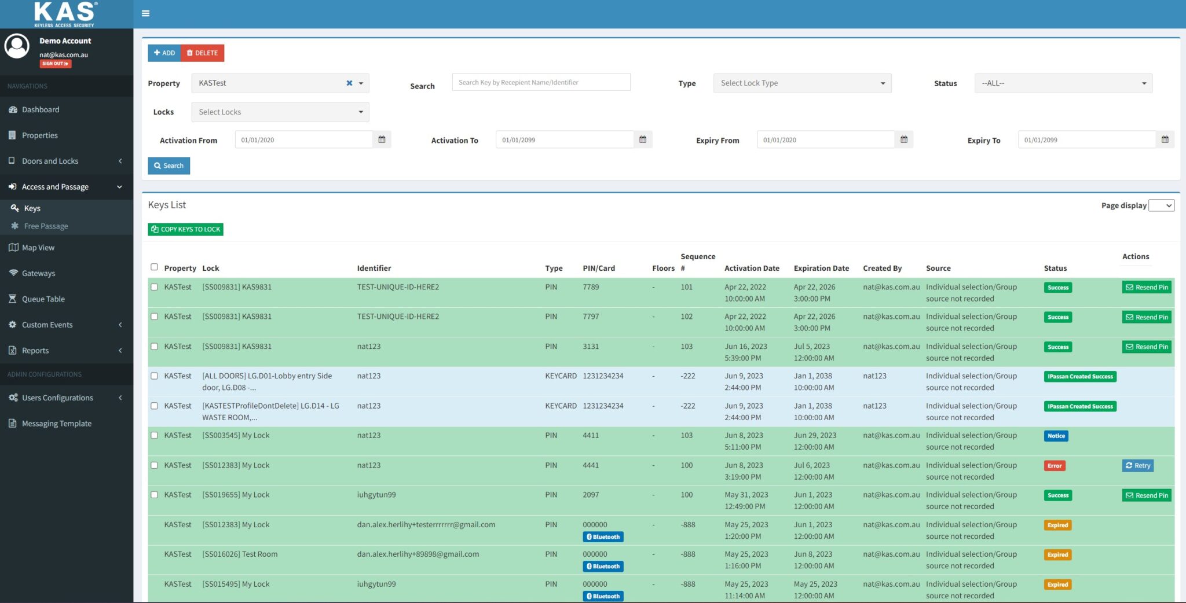This screenshot has height=603, width=1186.
Task: Click the Custom Events gear icon
Action: [x=12, y=324]
